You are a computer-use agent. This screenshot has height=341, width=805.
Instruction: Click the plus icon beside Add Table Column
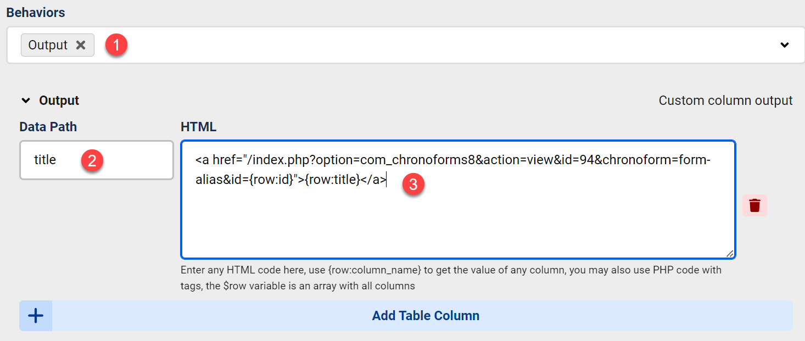coord(36,316)
